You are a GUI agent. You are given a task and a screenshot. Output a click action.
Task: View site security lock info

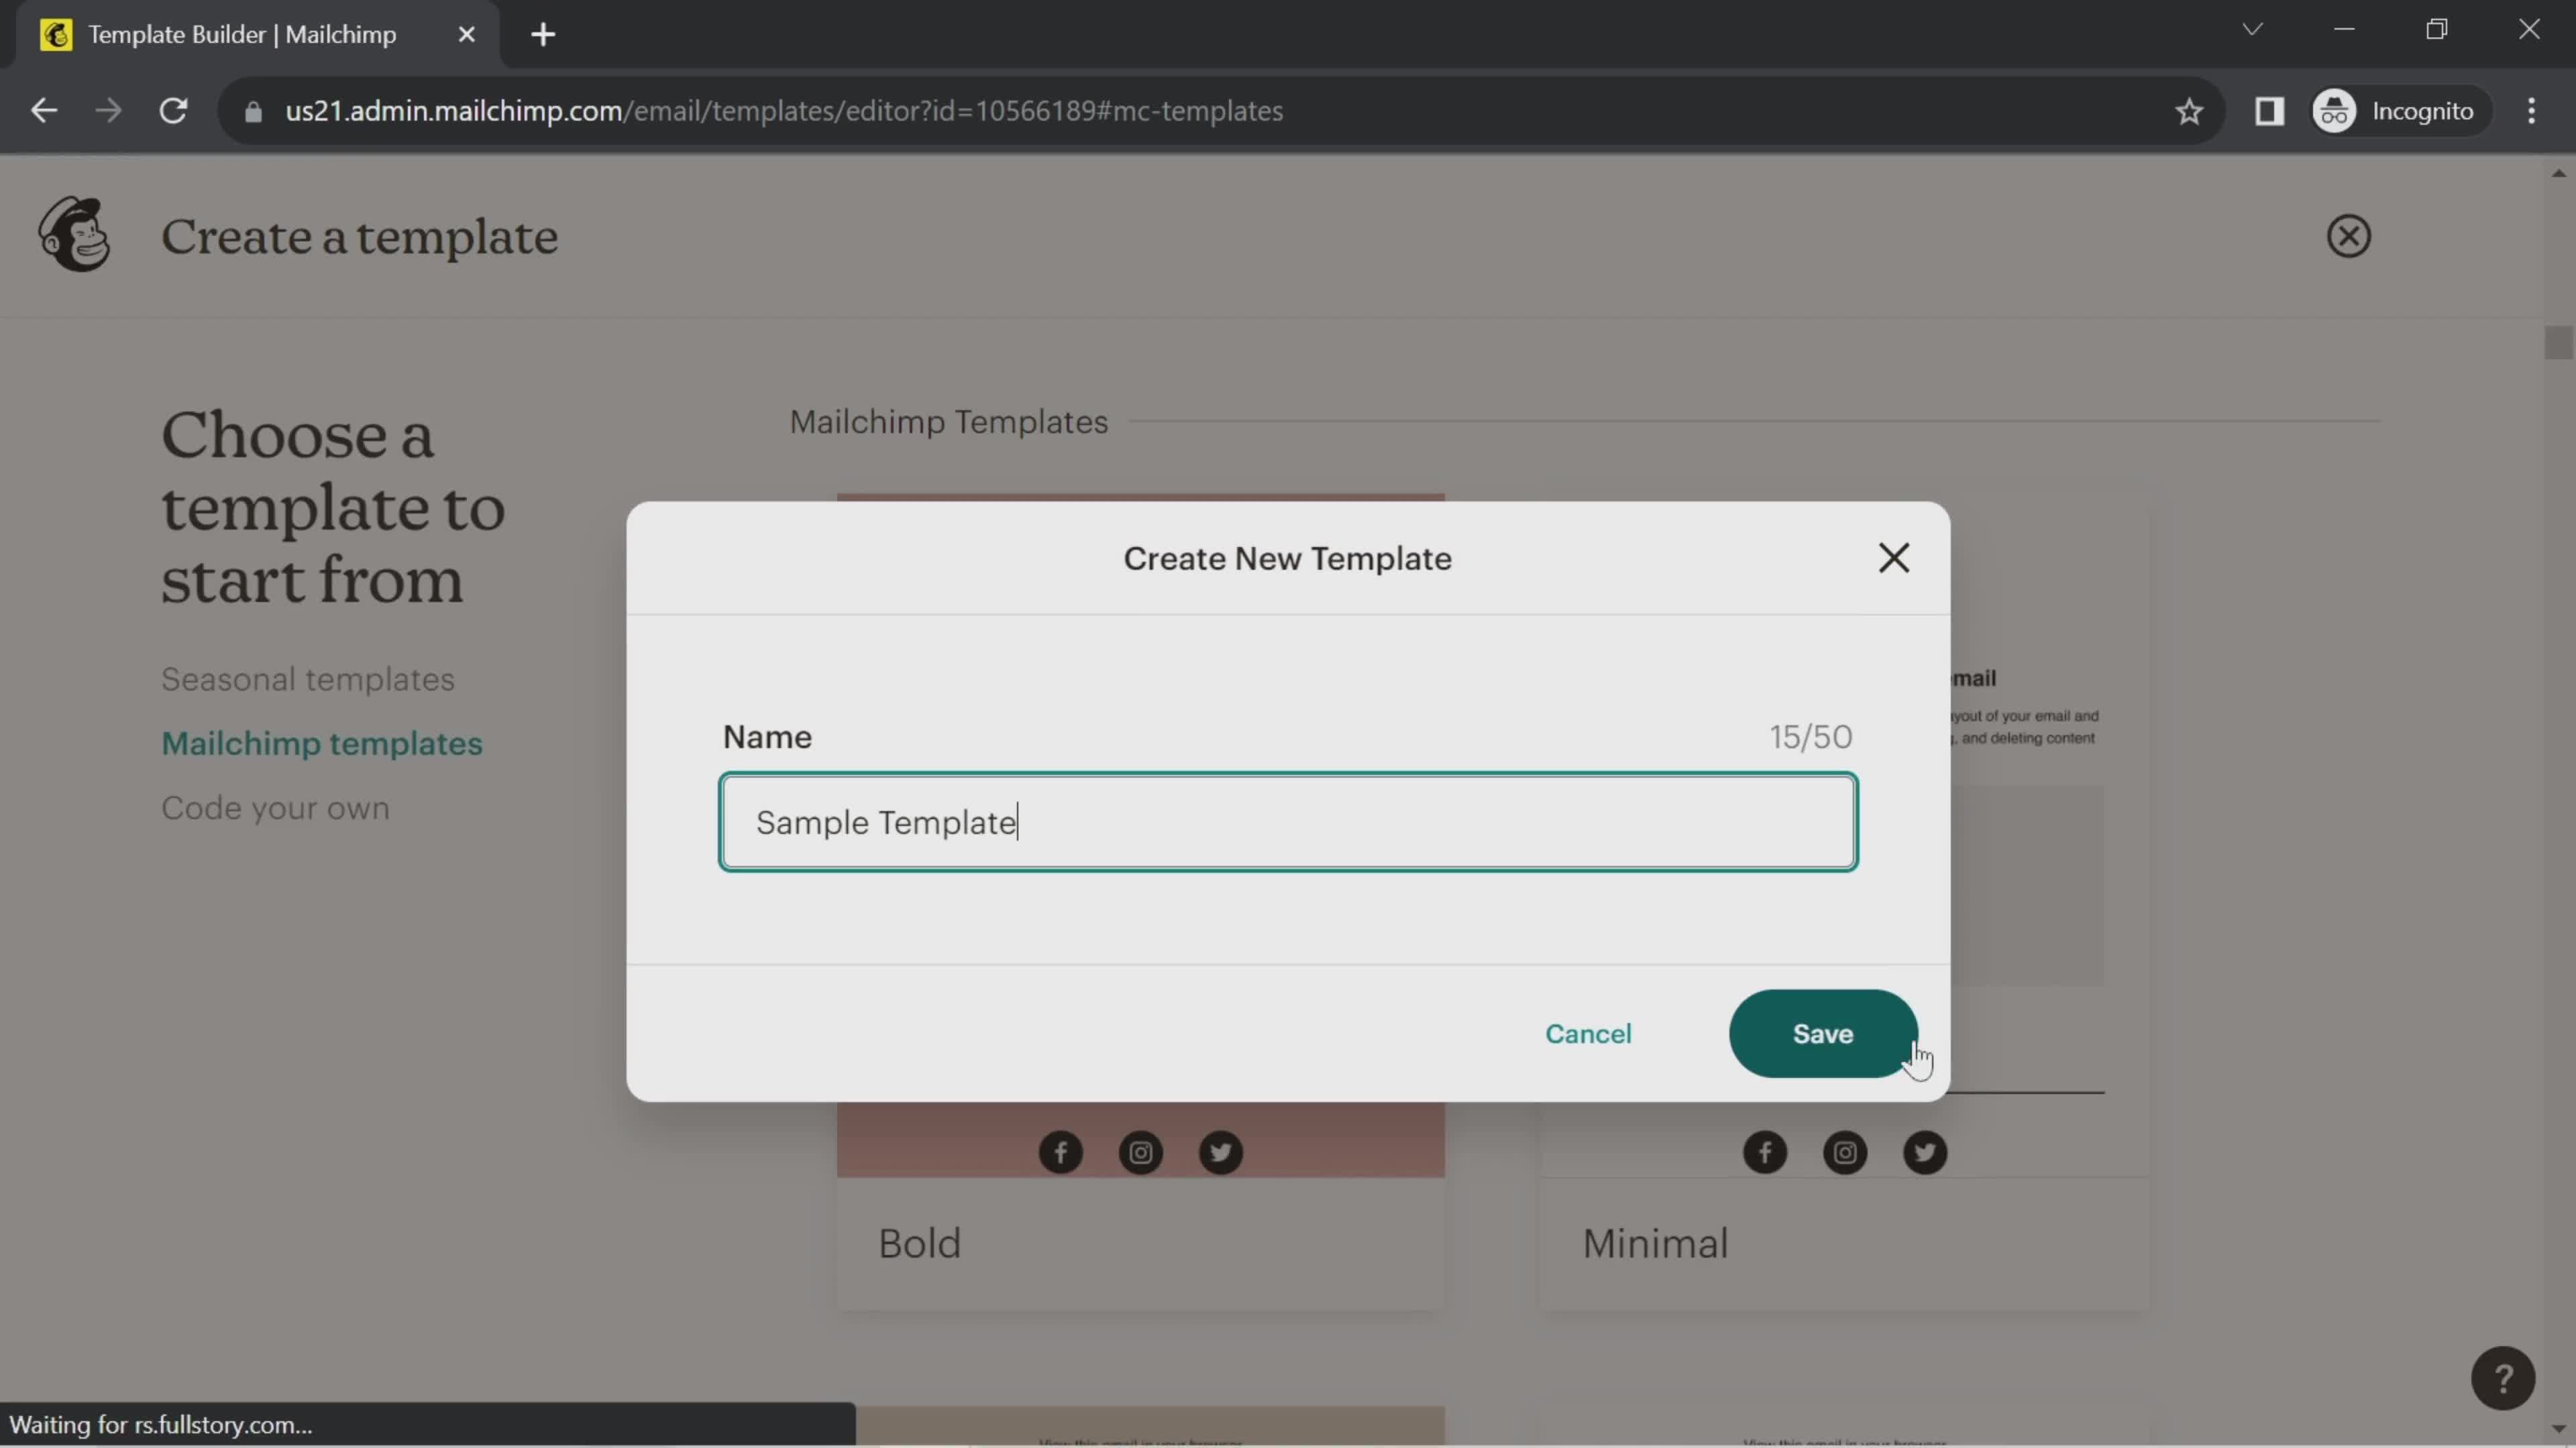coord(253,111)
